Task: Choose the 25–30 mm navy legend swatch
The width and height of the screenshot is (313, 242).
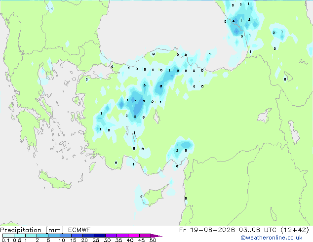Action: (x=99, y=236)
